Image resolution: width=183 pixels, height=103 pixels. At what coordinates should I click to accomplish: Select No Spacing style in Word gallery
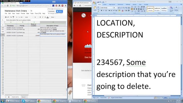coord(157,9)
